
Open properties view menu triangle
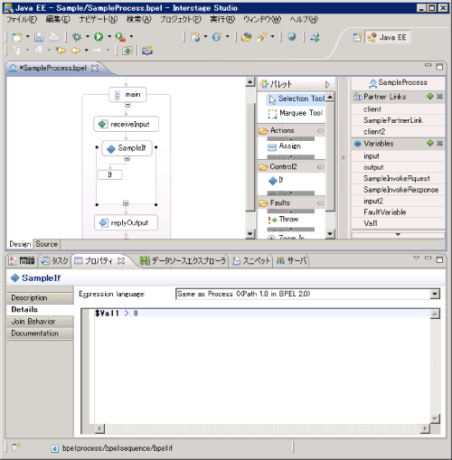pos(417,258)
